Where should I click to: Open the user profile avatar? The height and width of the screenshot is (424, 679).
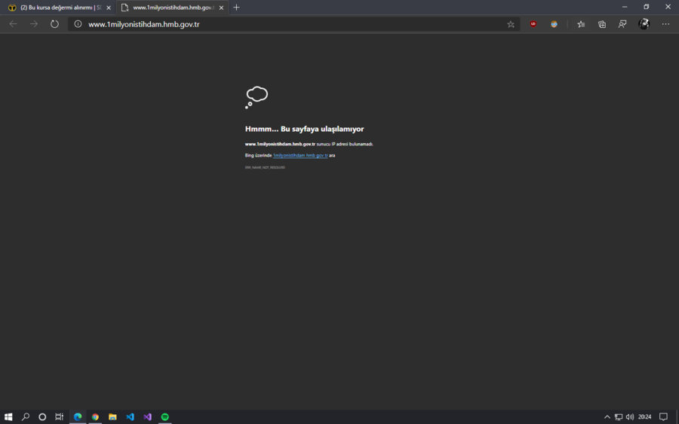(x=644, y=24)
